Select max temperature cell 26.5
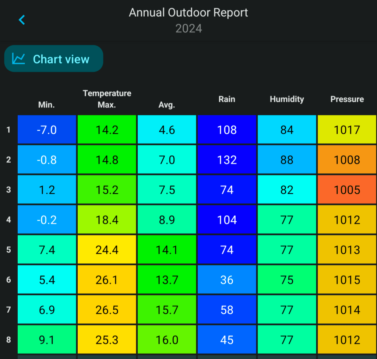 click(x=107, y=310)
